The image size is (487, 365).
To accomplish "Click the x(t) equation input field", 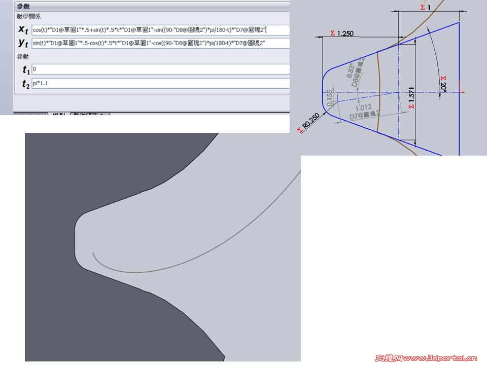I will tap(161, 30).
